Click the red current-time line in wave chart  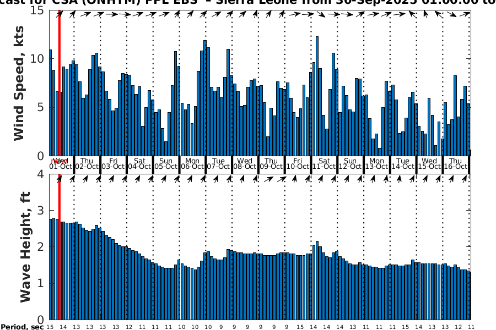pos(59,248)
